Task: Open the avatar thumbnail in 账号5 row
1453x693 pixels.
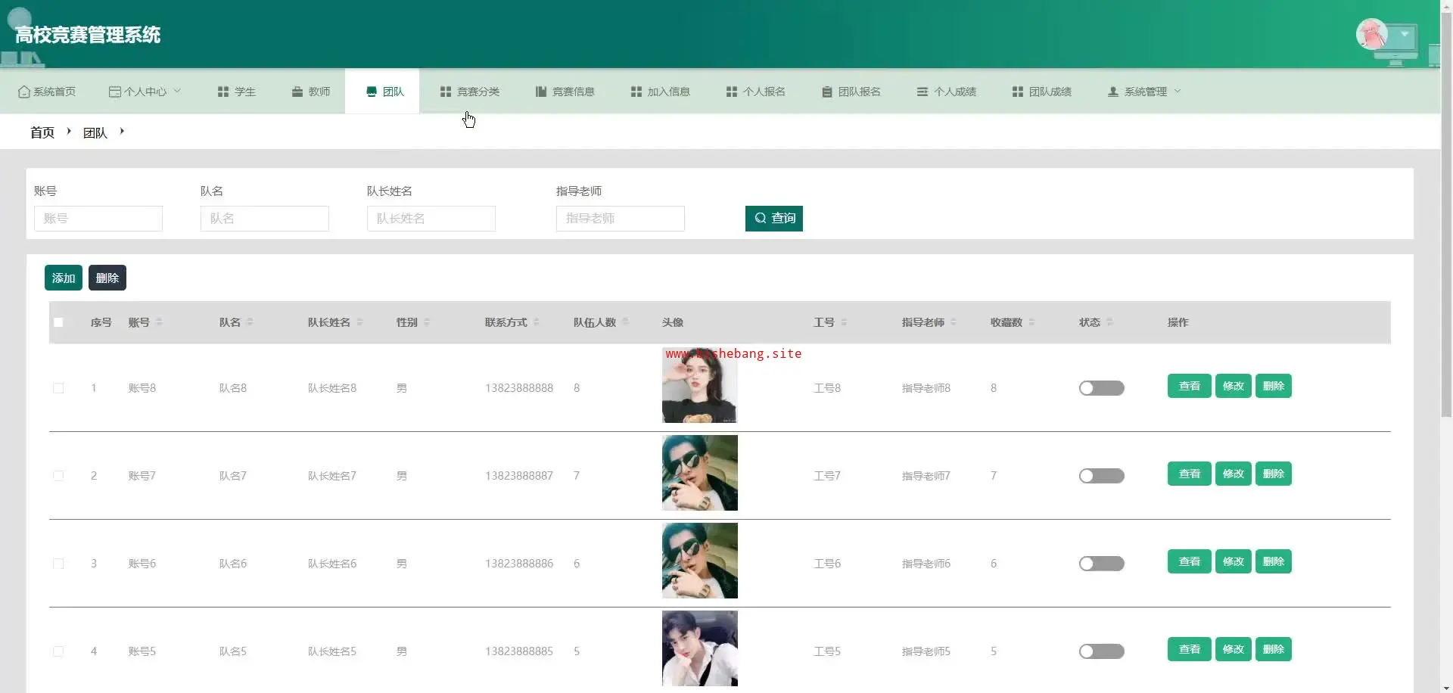Action: click(700, 648)
